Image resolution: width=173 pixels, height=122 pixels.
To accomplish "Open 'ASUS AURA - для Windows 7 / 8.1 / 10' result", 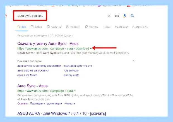I will [x=62, y=113].
